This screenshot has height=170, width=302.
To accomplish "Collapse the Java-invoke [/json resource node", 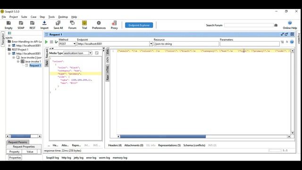I will point(14,58).
